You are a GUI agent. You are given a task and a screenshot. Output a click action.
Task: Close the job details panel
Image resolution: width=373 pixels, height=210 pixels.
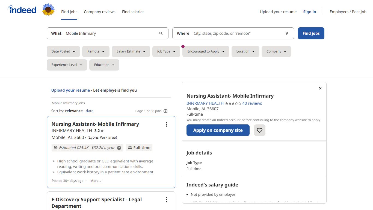[320, 88]
